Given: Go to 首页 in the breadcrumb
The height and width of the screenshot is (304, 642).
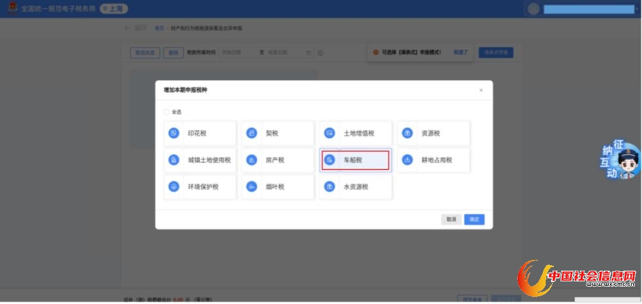Looking at the screenshot, I should [159, 29].
